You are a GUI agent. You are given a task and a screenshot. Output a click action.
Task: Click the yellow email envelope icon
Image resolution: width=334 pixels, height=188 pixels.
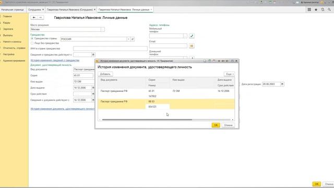pyautogui.click(x=192, y=46)
